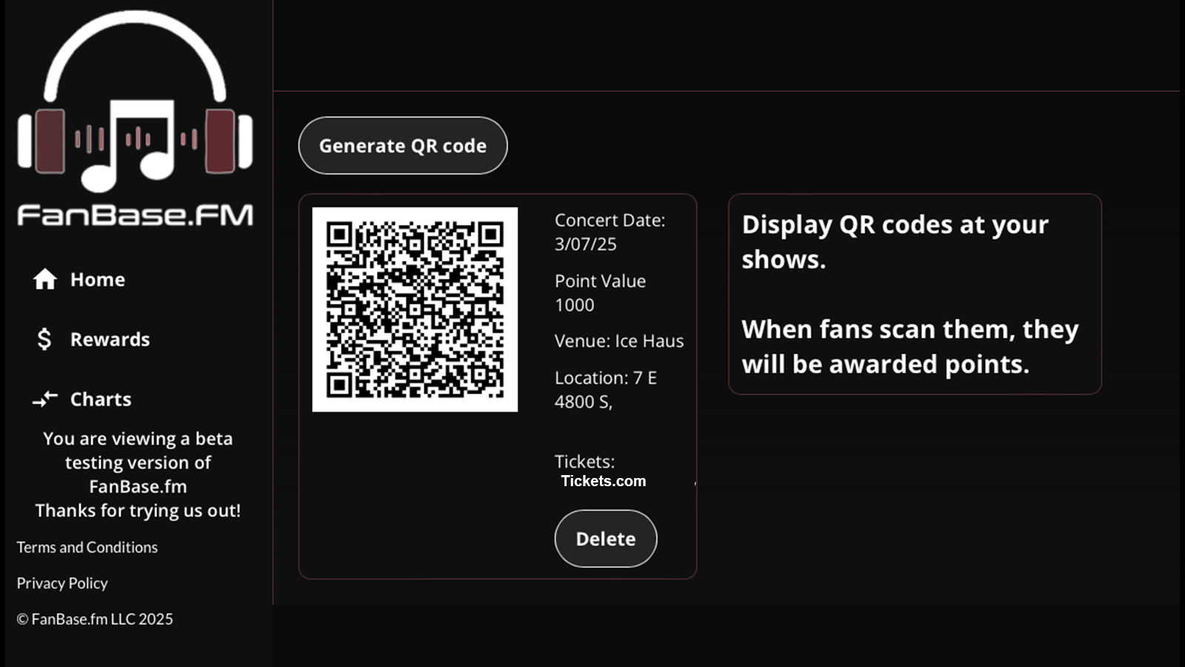Click the Charts arrows icon
Image resolution: width=1185 pixels, height=667 pixels.
(x=45, y=399)
